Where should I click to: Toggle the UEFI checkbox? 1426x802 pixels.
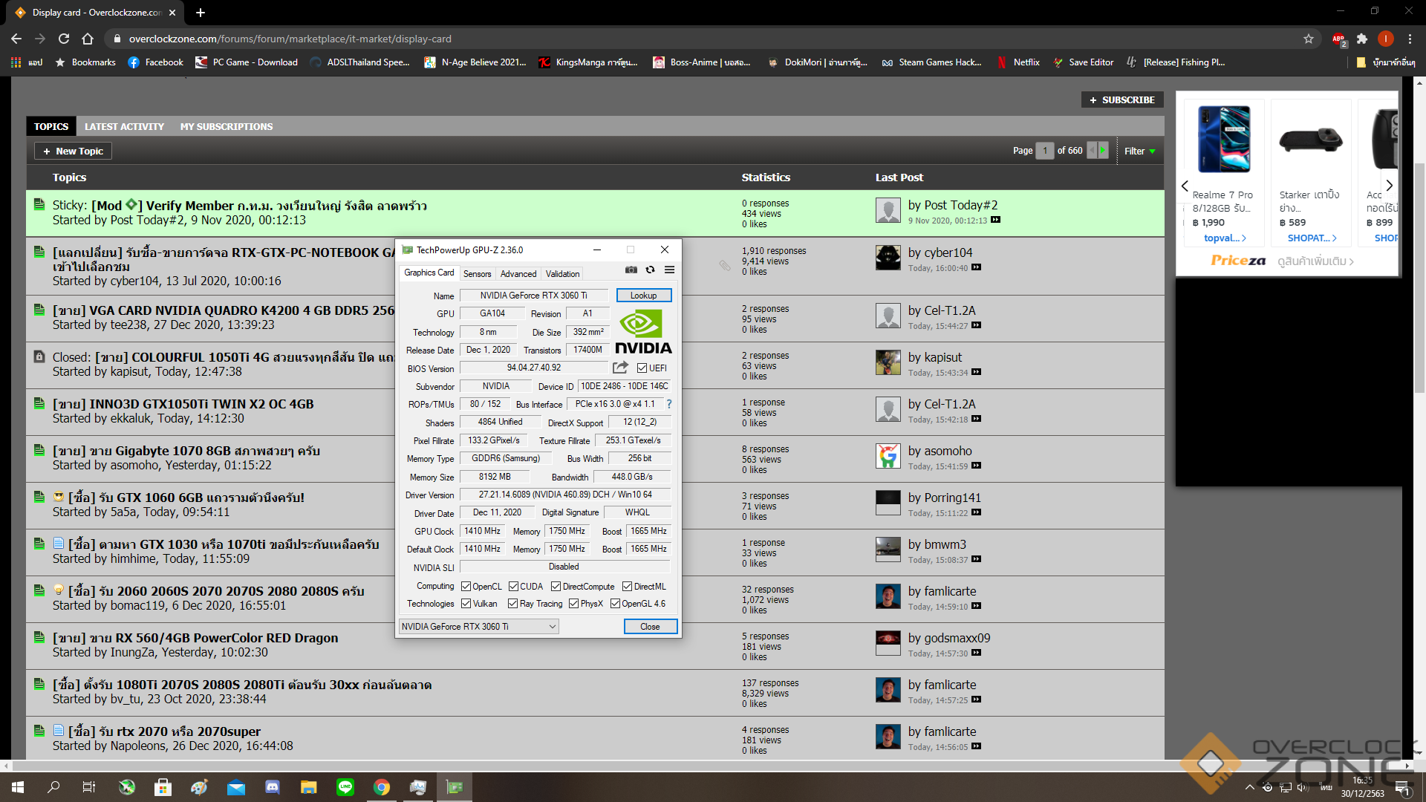tap(642, 368)
